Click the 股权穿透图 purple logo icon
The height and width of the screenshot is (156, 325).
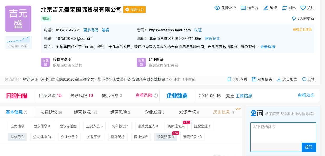click(46, 62)
